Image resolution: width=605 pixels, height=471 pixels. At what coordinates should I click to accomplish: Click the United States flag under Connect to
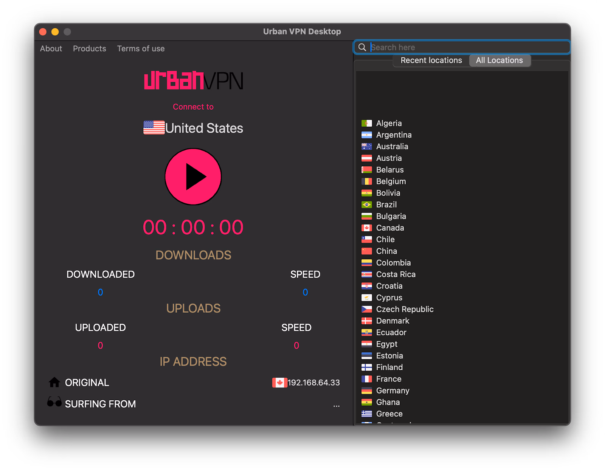tap(154, 128)
